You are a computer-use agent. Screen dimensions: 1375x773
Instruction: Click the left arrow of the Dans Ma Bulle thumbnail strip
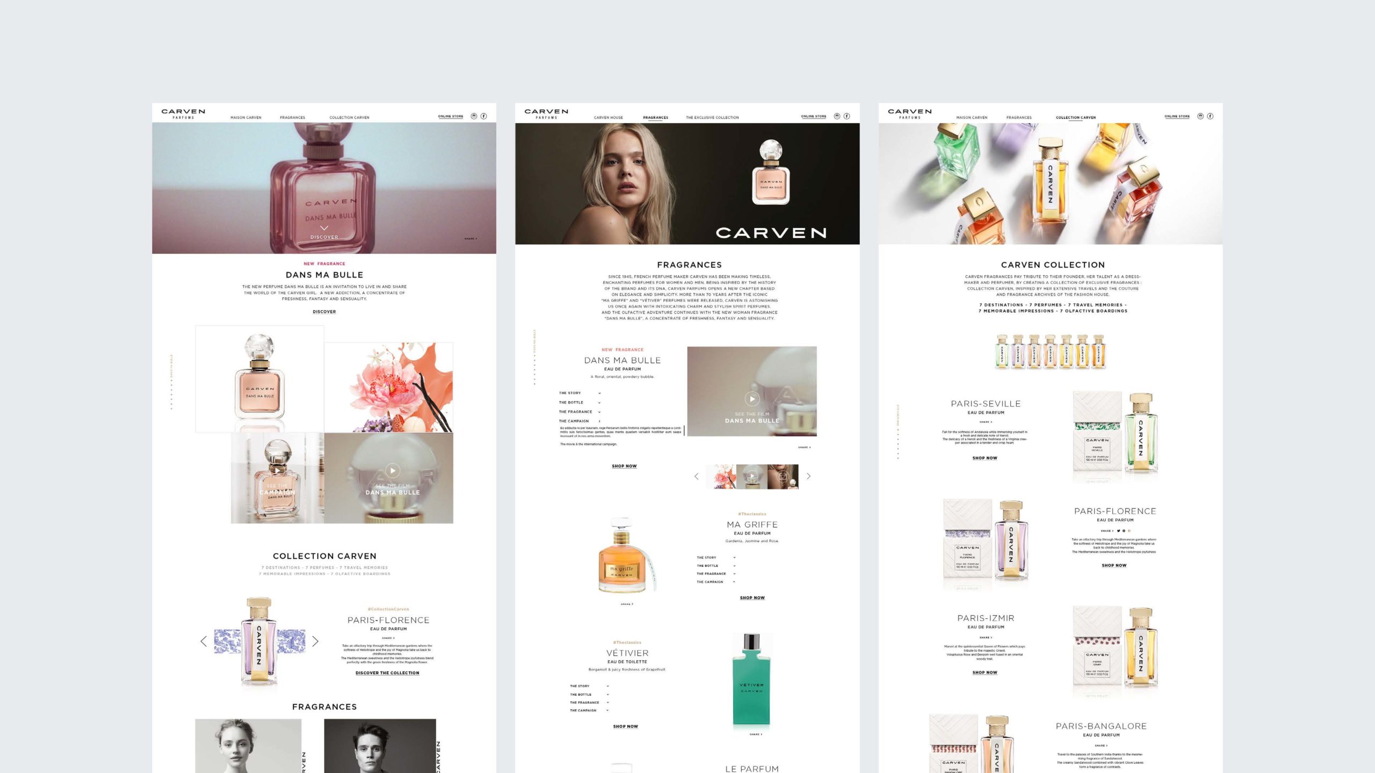tap(697, 476)
